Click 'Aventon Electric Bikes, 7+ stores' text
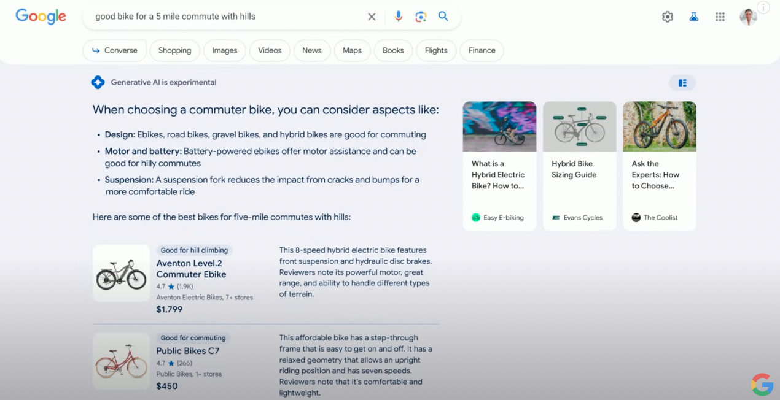The width and height of the screenshot is (780, 400). tap(205, 298)
